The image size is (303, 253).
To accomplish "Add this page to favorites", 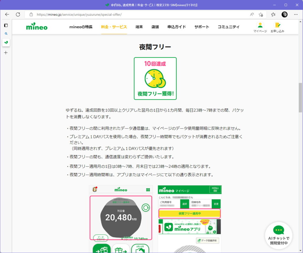I will 261,14.
